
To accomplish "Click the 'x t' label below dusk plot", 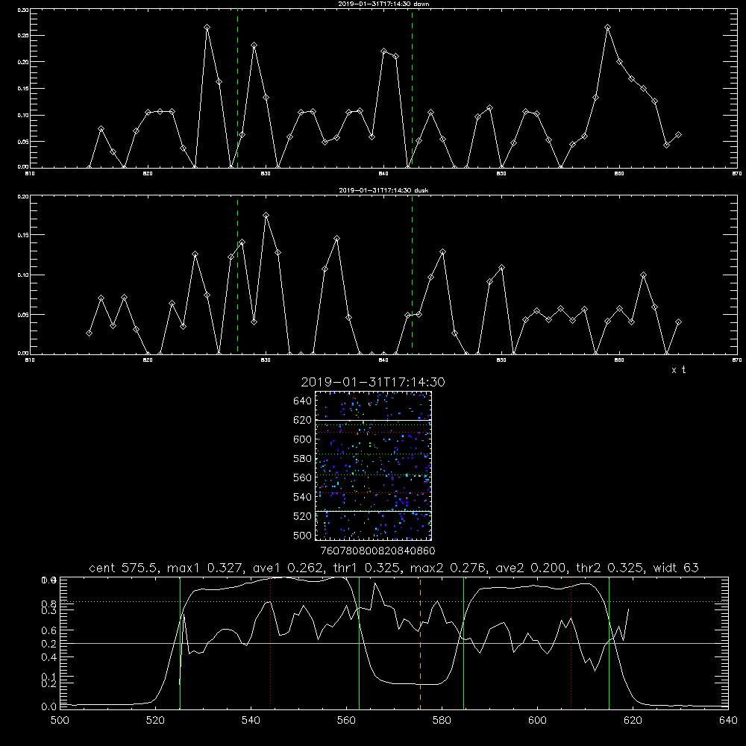I will [678, 370].
